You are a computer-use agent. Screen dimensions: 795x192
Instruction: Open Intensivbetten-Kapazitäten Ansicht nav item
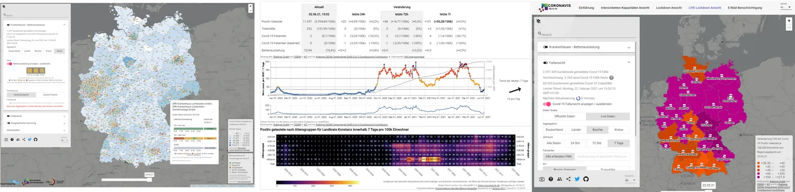click(625, 7)
